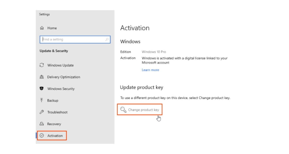Open Windows Security page
Screen dimensions: 289x154
click(61, 89)
